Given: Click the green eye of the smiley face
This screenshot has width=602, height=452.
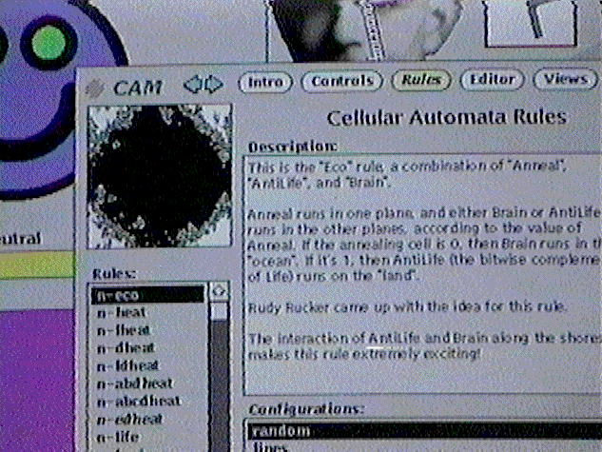Looking at the screenshot, I should (49, 44).
